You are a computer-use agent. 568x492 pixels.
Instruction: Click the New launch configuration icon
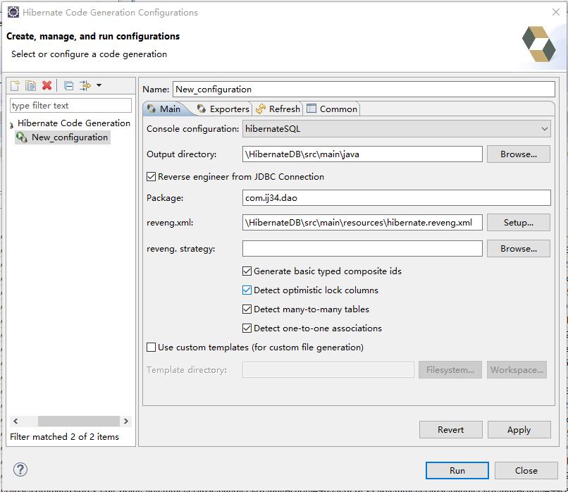15,85
